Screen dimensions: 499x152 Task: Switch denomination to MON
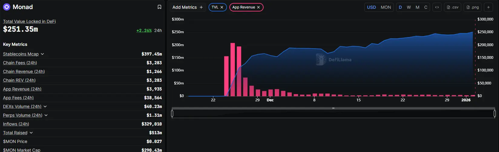386,7
